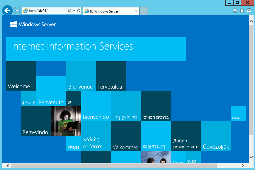Click the Bienvenido tile
This screenshot has height=170, width=255.
click(x=96, y=106)
